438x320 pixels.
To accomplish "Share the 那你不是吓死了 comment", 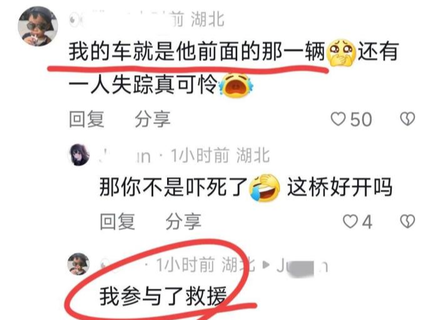I will [183, 222].
